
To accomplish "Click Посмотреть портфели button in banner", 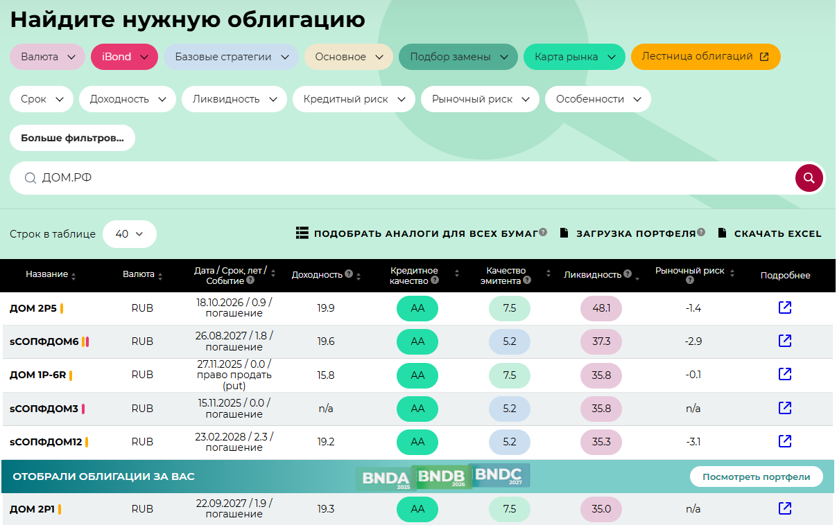I will [x=756, y=477].
